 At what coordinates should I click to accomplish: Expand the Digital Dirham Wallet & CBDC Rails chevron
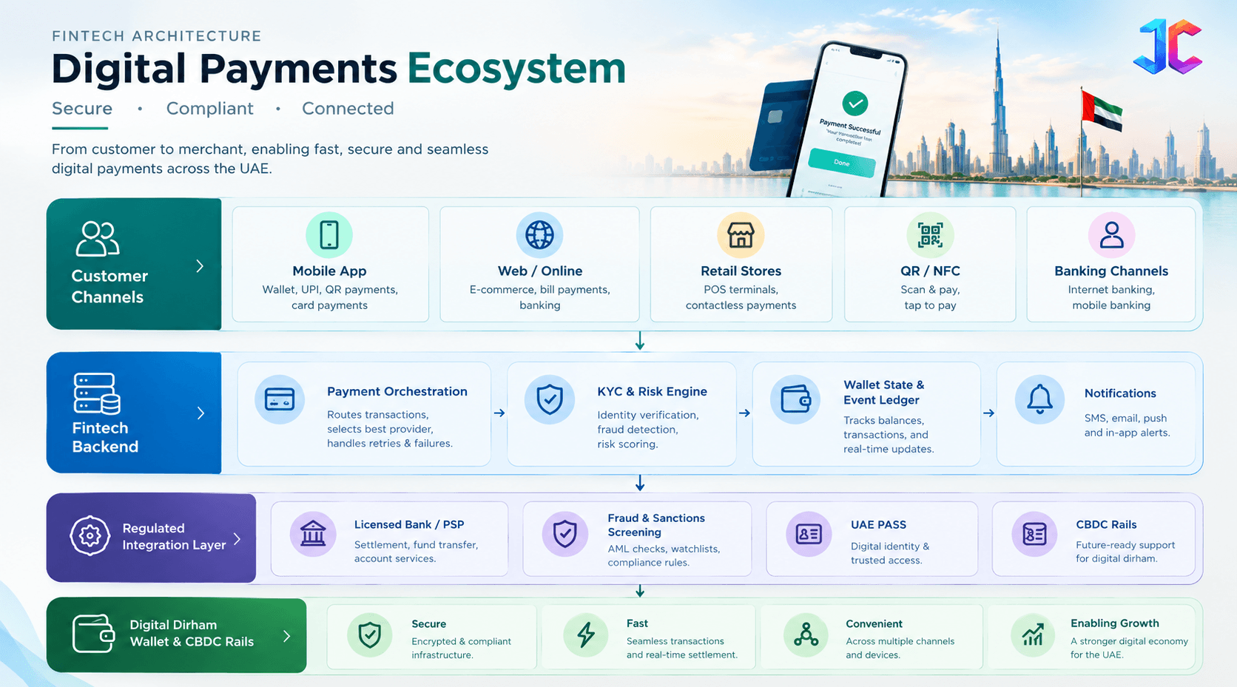(287, 636)
